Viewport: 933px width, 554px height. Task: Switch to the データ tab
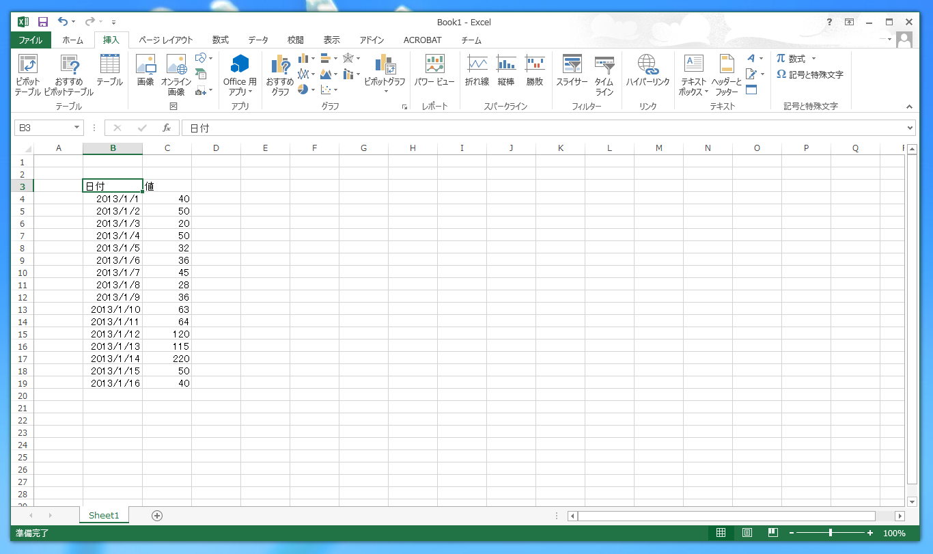coord(258,40)
